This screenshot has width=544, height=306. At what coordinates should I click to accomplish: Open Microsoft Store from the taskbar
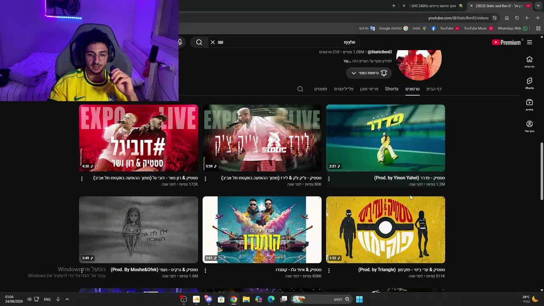coord(221,299)
